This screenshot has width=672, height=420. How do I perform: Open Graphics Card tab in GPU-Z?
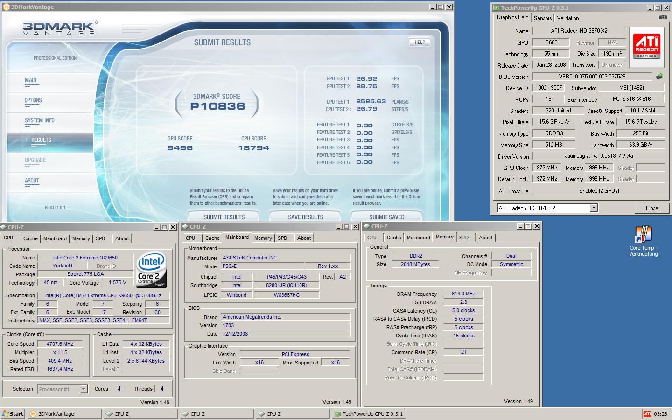(x=512, y=17)
